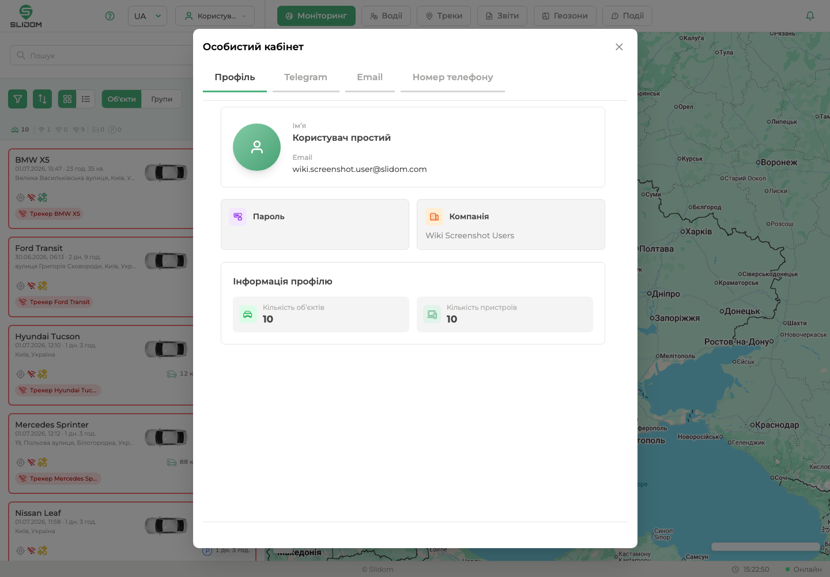Click the Wiki Screenshot Users company name

click(470, 235)
